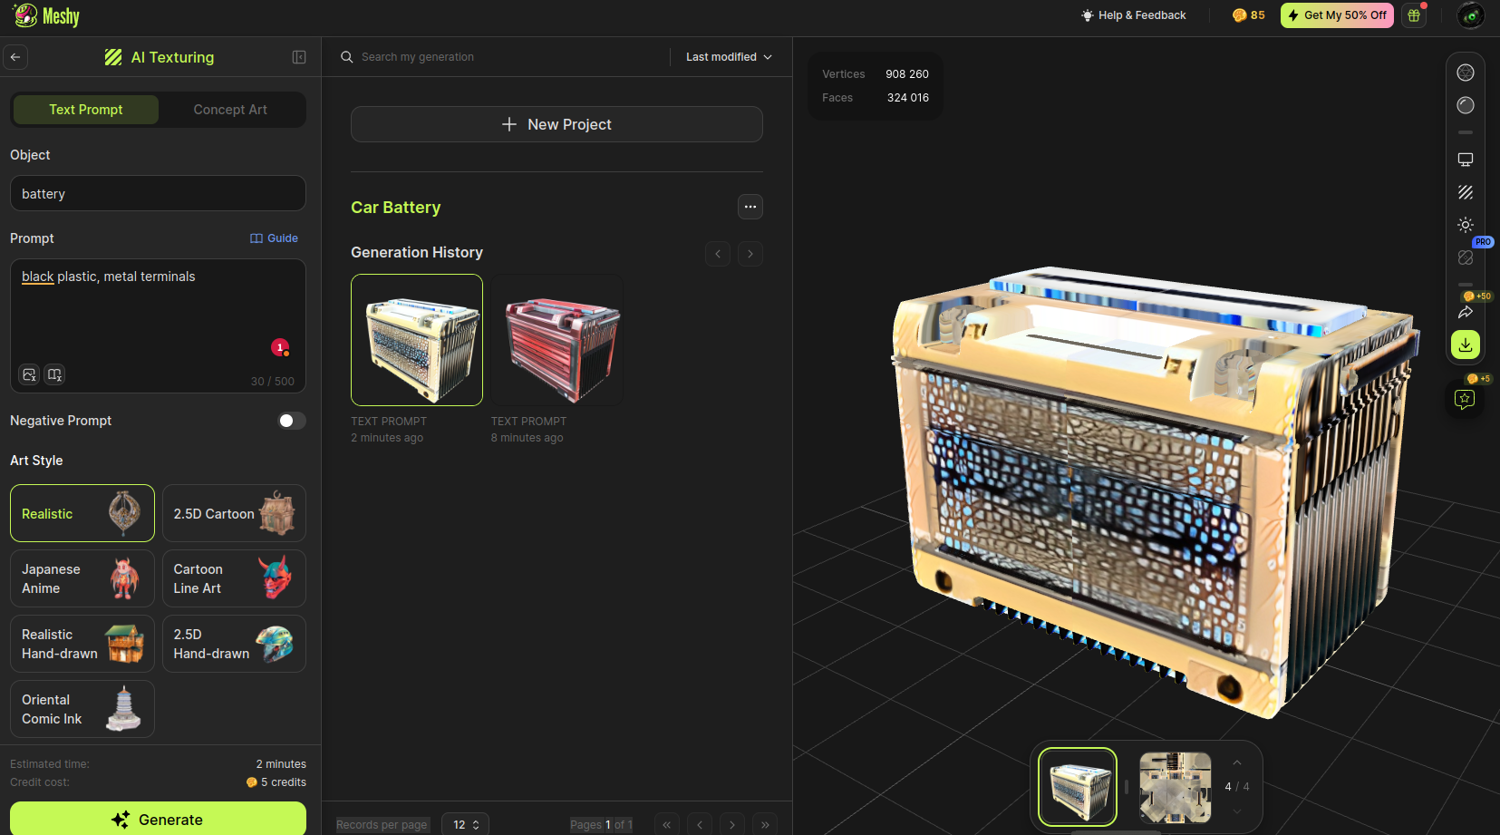1500x835 pixels.
Task: Open the red battery generation thumbnail
Action: (x=557, y=340)
